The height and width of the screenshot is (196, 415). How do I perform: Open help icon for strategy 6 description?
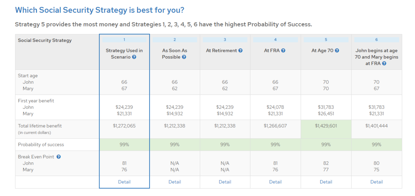click(x=384, y=64)
